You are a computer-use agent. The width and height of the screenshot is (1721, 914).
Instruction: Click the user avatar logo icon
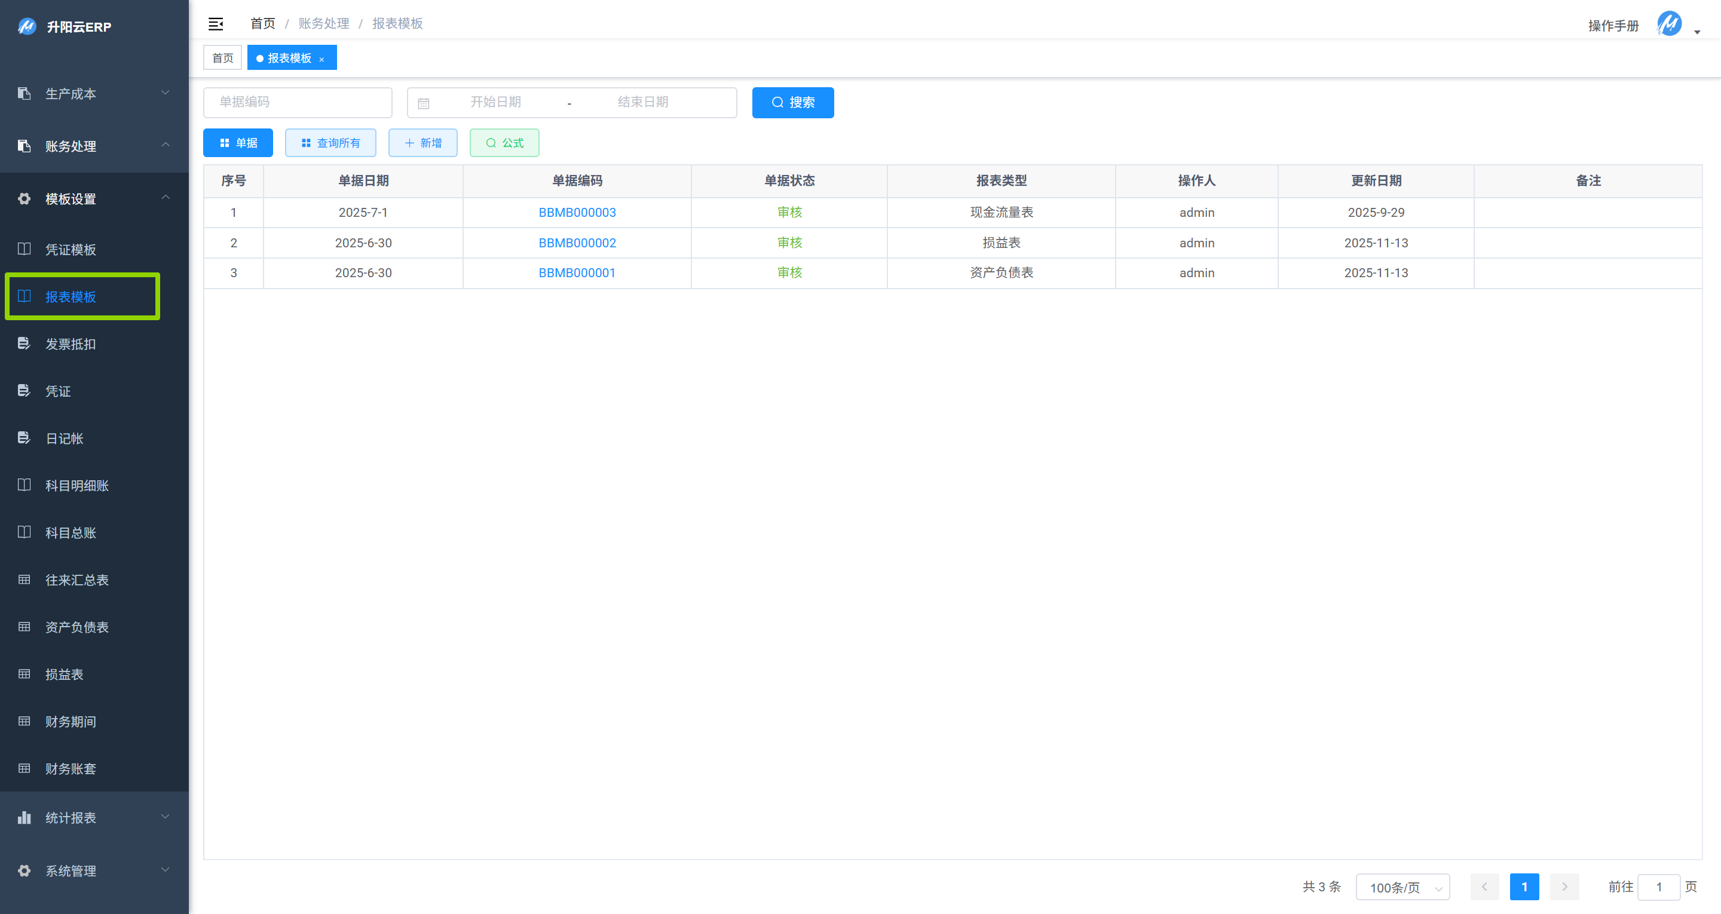pos(1668,24)
